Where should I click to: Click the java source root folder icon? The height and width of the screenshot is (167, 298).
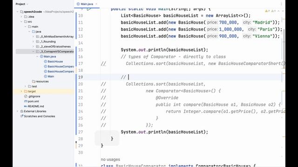coord(34,32)
